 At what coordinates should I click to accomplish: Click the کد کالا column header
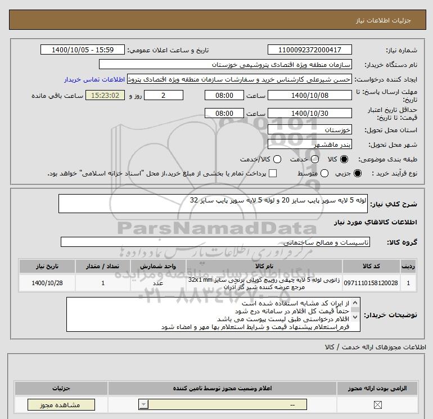(371, 266)
